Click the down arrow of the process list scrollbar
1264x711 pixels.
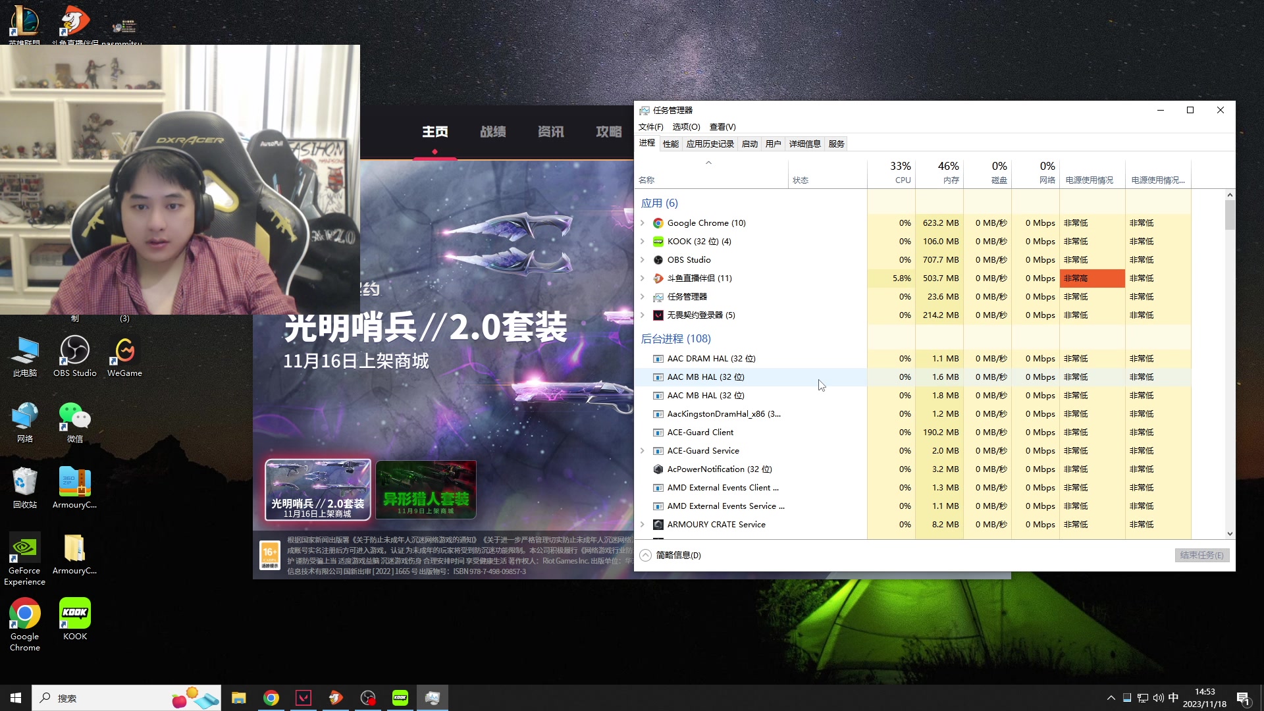click(1230, 534)
